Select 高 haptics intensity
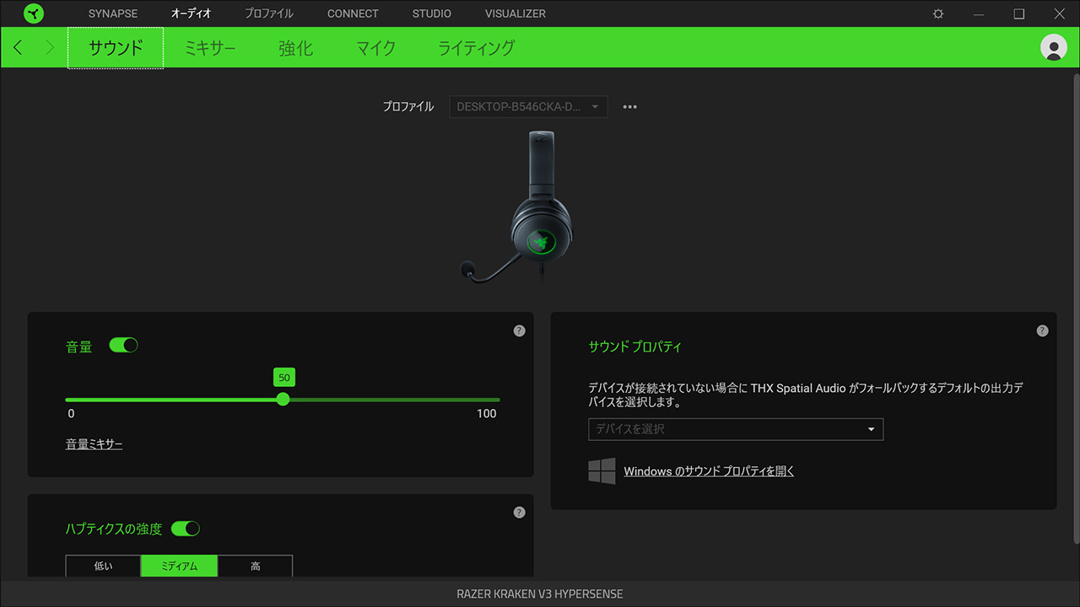This screenshot has width=1080, height=607. (x=255, y=566)
